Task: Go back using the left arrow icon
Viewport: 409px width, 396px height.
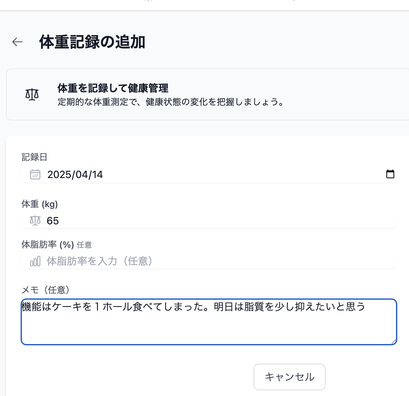Action: tap(17, 42)
